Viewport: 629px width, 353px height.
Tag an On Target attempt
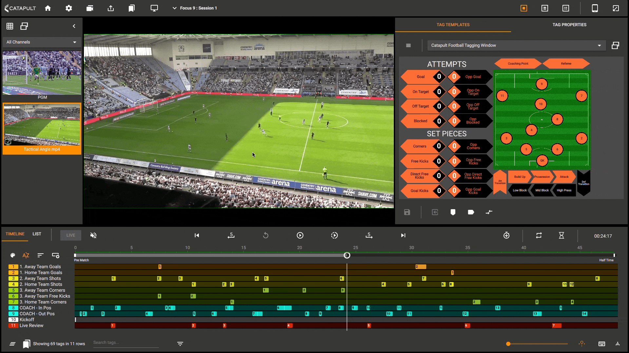(421, 92)
